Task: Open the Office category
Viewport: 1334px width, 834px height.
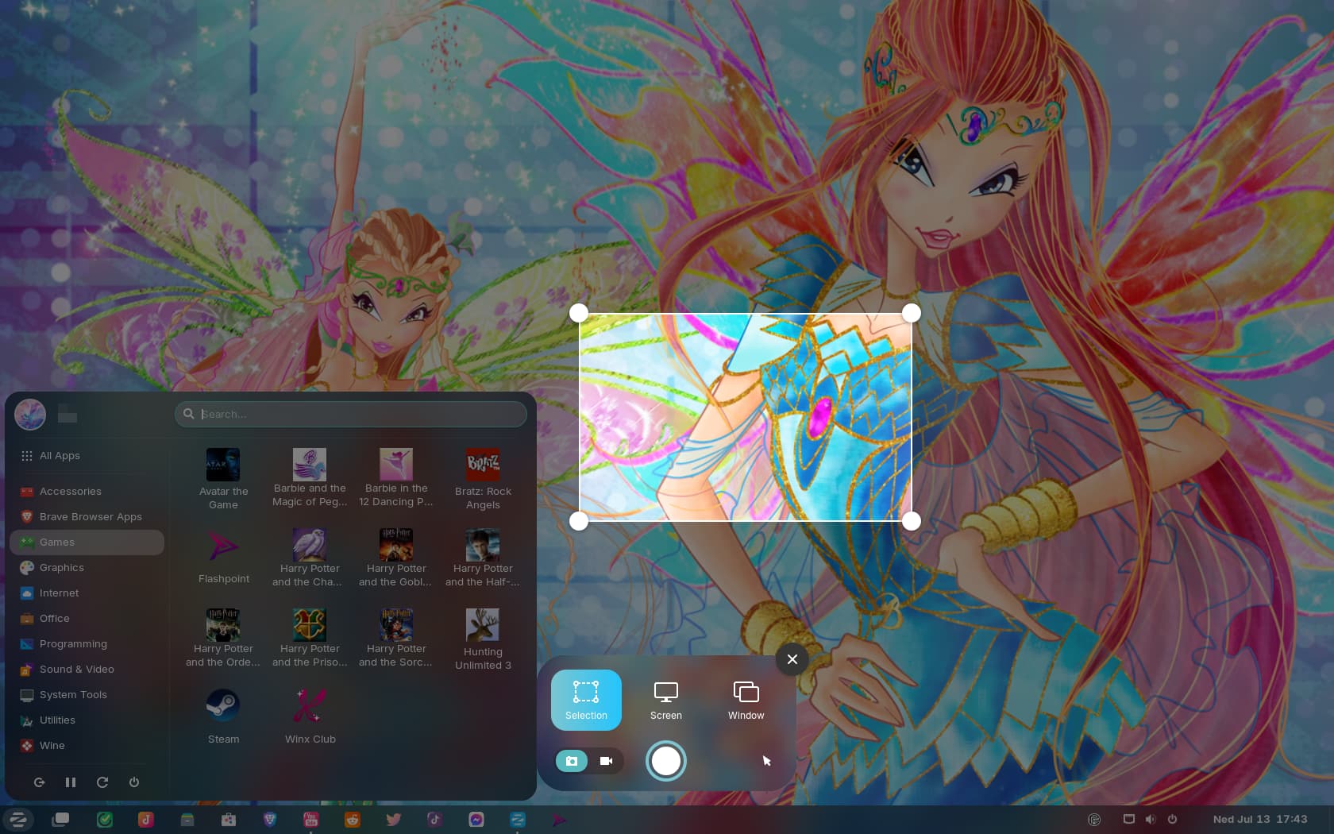Action: [87, 619]
